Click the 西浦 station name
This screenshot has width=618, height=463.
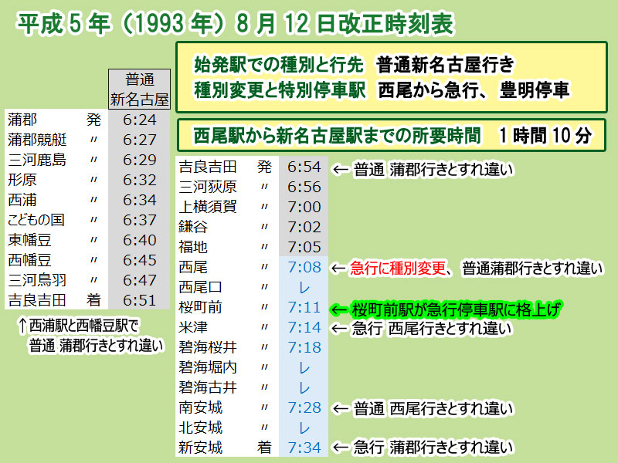22,200
